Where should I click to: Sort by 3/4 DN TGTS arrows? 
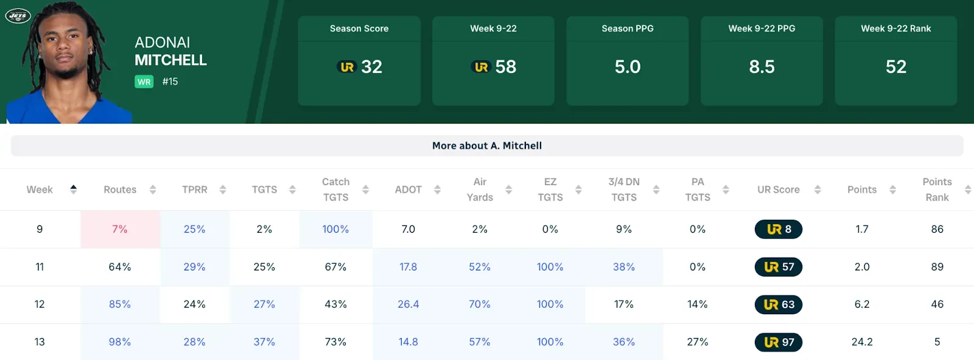(x=656, y=190)
